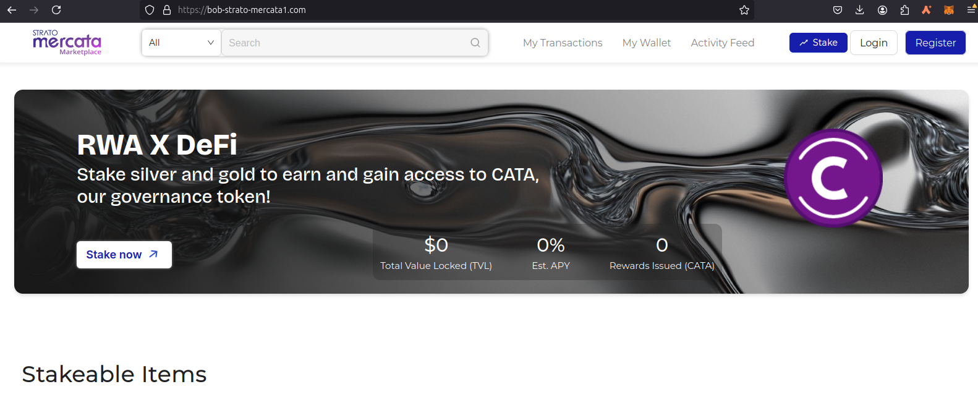Click the STRATO Mercata Marketplace logo
The image size is (978, 405).
67,42
